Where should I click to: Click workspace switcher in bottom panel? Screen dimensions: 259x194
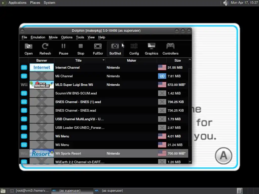[240, 191]
